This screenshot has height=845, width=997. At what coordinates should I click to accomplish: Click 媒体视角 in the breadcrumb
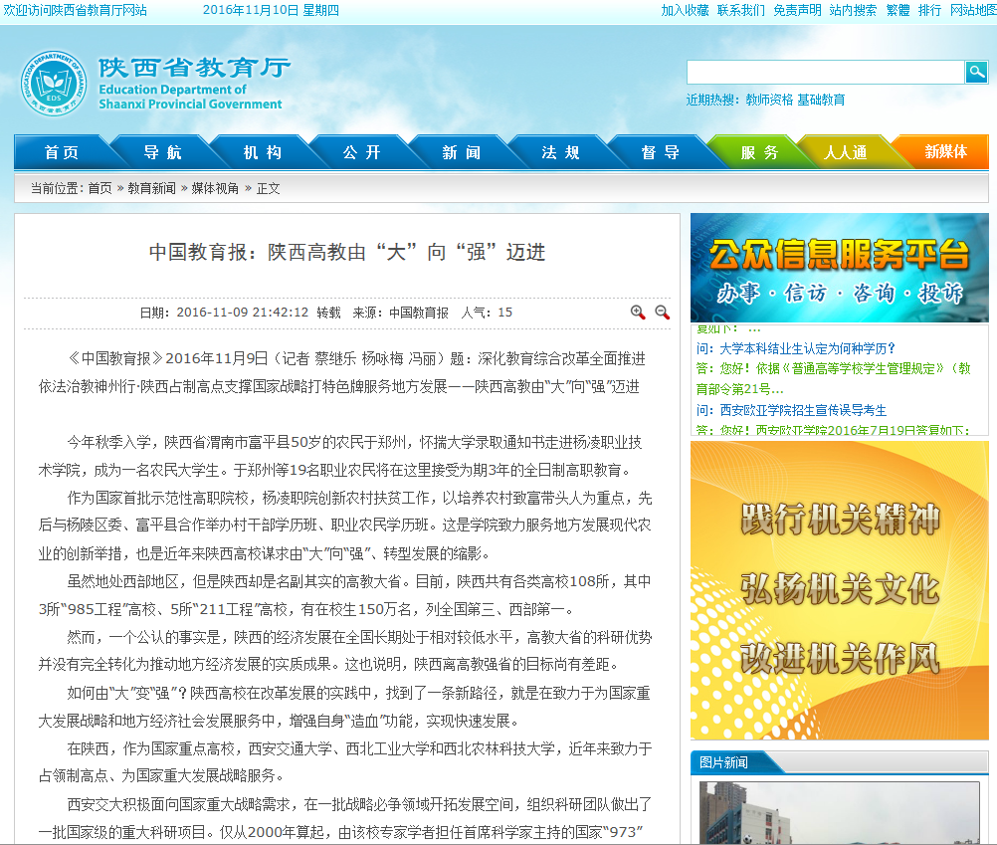[215, 188]
